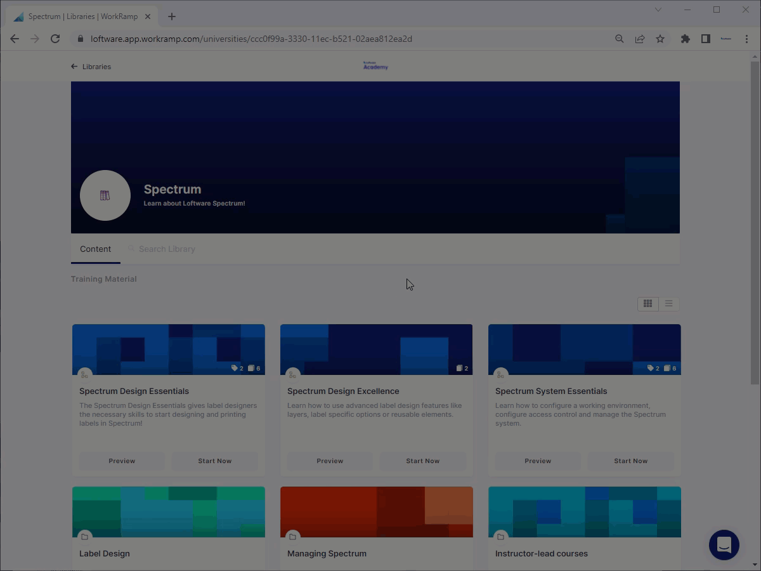Start Spectrum System Essentials now
The height and width of the screenshot is (571, 761).
(x=630, y=461)
